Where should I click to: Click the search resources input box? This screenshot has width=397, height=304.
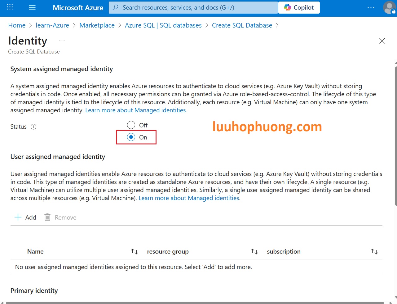pos(193,7)
